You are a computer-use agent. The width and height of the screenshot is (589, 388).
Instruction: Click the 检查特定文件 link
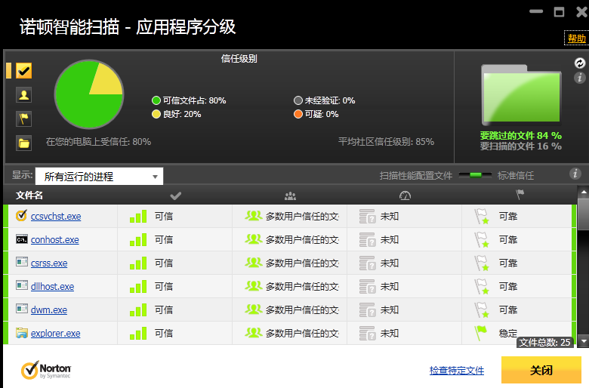[x=457, y=371]
